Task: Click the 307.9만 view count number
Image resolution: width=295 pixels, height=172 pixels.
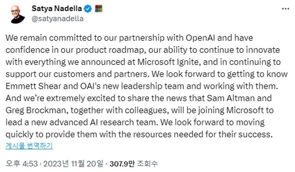Action: click(x=122, y=163)
